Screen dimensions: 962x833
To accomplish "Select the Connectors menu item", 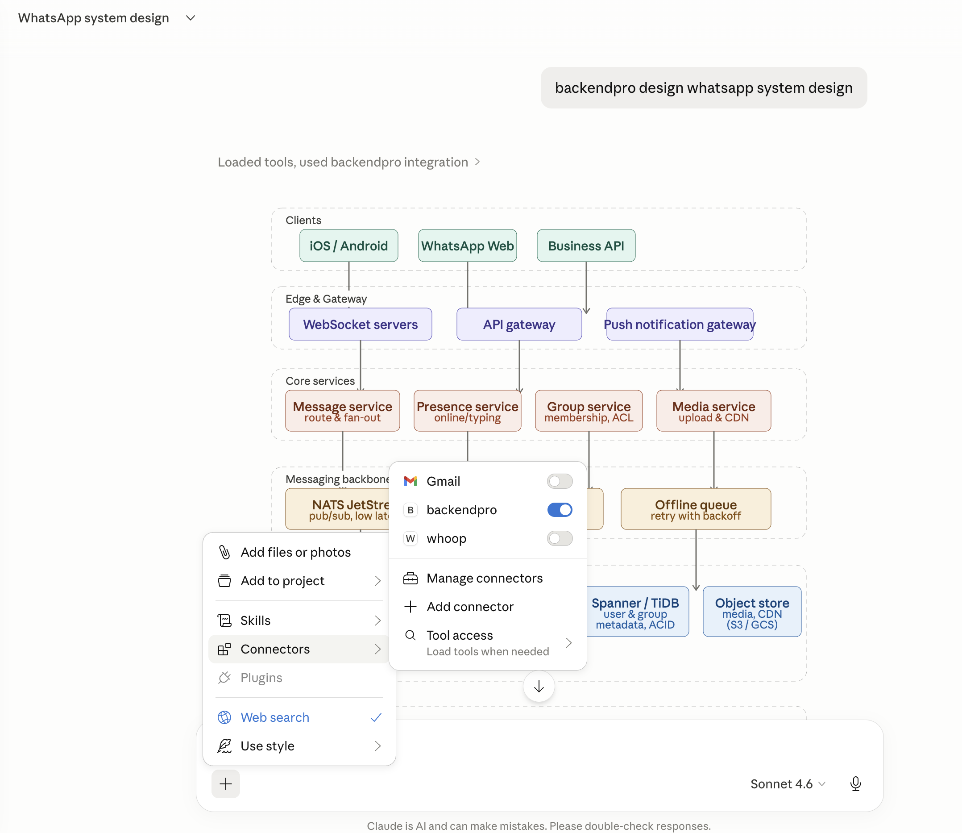I will (299, 649).
